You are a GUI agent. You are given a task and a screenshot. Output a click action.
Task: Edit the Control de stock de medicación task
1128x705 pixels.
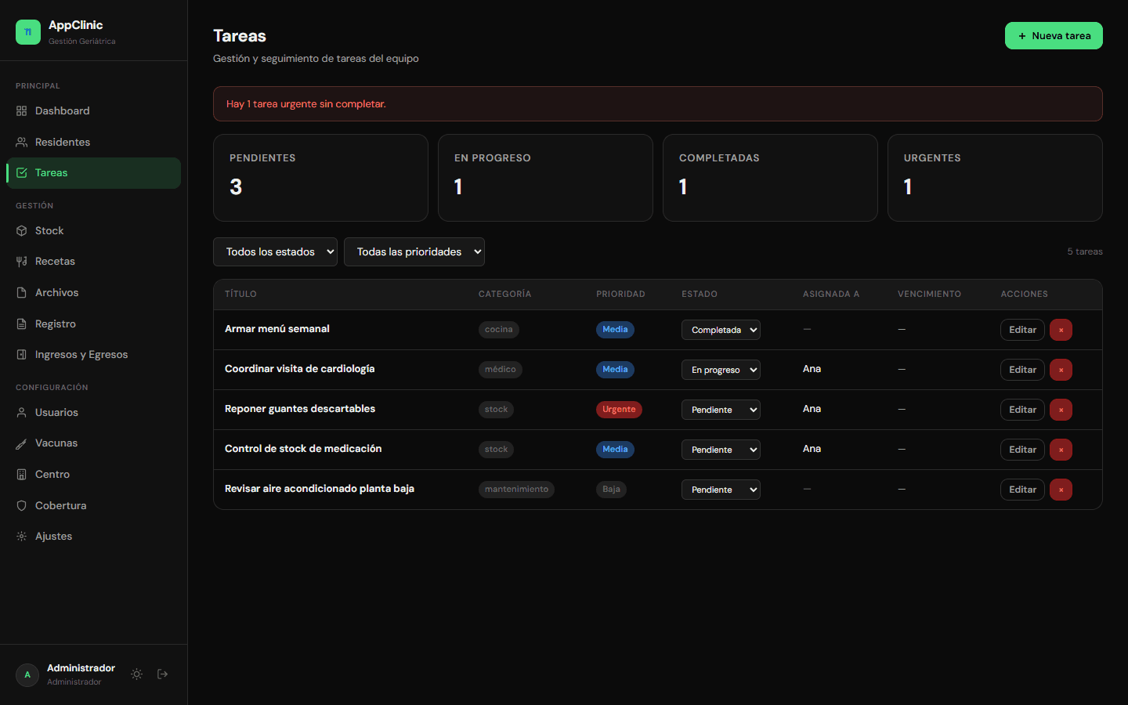[x=1022, y=450]
